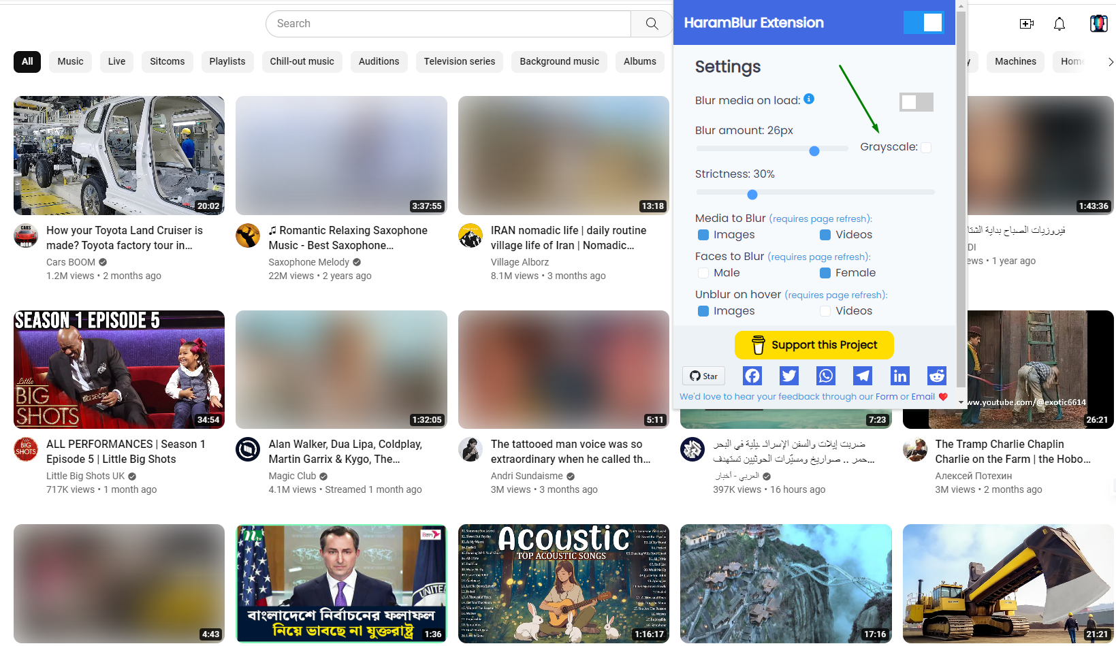Click the Cars BOOM channel name
Viewport: 1116px width, 646px height.
pos(71,262)
